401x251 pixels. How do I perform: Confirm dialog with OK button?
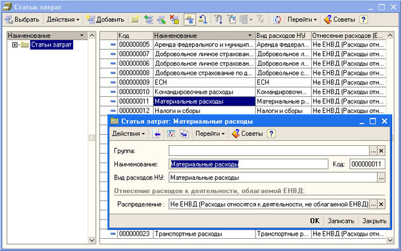pyautogui.click(x=315, y=221)
